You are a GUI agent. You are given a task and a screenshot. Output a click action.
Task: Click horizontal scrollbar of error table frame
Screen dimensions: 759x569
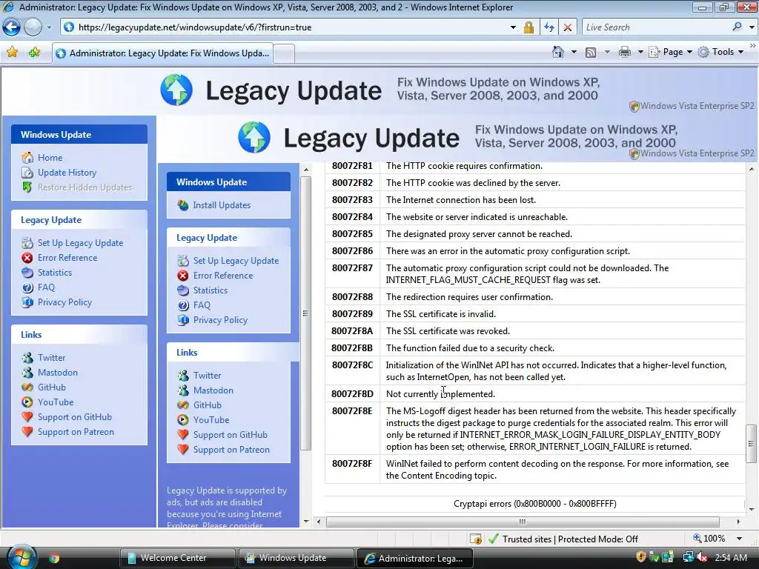point(523,522)
